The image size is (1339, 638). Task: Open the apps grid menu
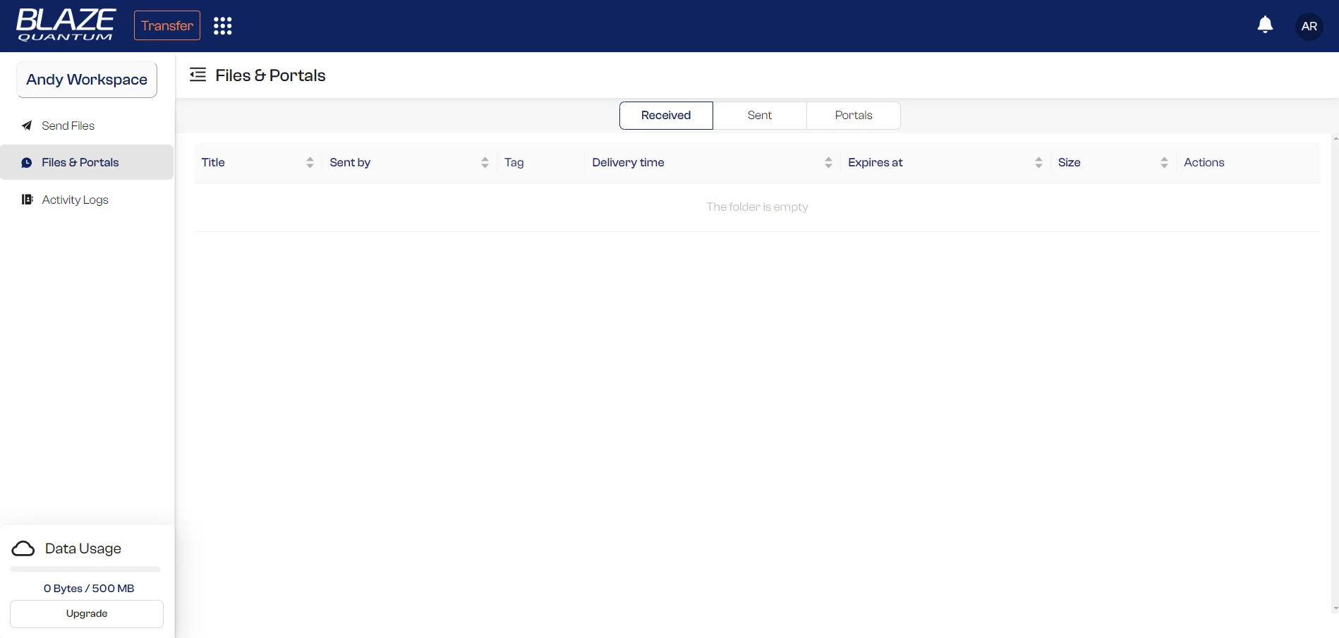click(222, 25)
